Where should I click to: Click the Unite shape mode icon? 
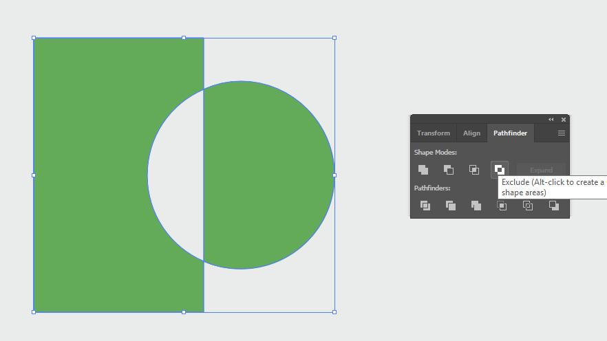[x=423, y=170]
